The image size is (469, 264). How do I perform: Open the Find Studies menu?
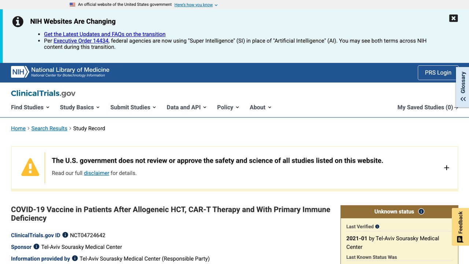point(30,107)
